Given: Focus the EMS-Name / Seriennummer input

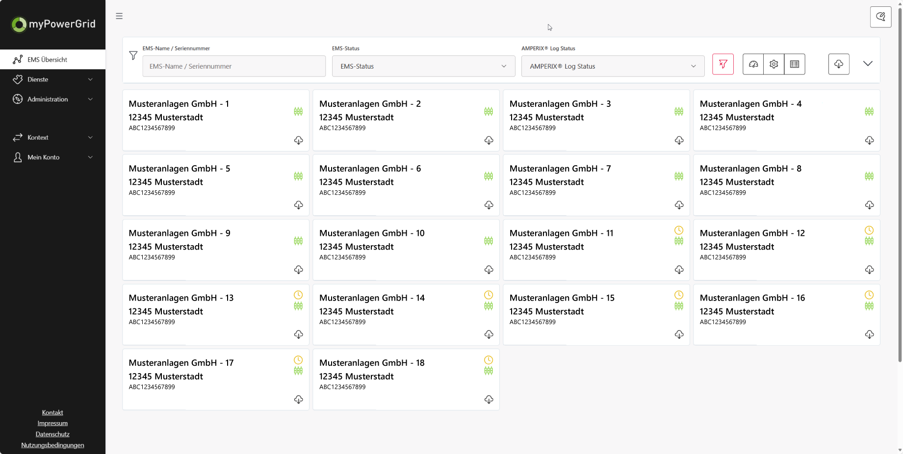Looking at the screenshot, I should (x=234, y=66).
